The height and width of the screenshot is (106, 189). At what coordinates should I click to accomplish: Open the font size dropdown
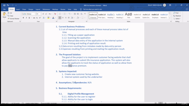click(x=41, y=14)
